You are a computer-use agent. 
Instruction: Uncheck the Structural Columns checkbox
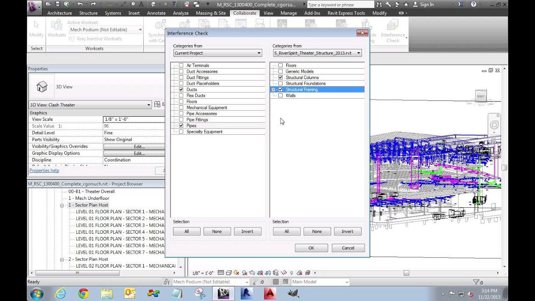tap(280, 77)
